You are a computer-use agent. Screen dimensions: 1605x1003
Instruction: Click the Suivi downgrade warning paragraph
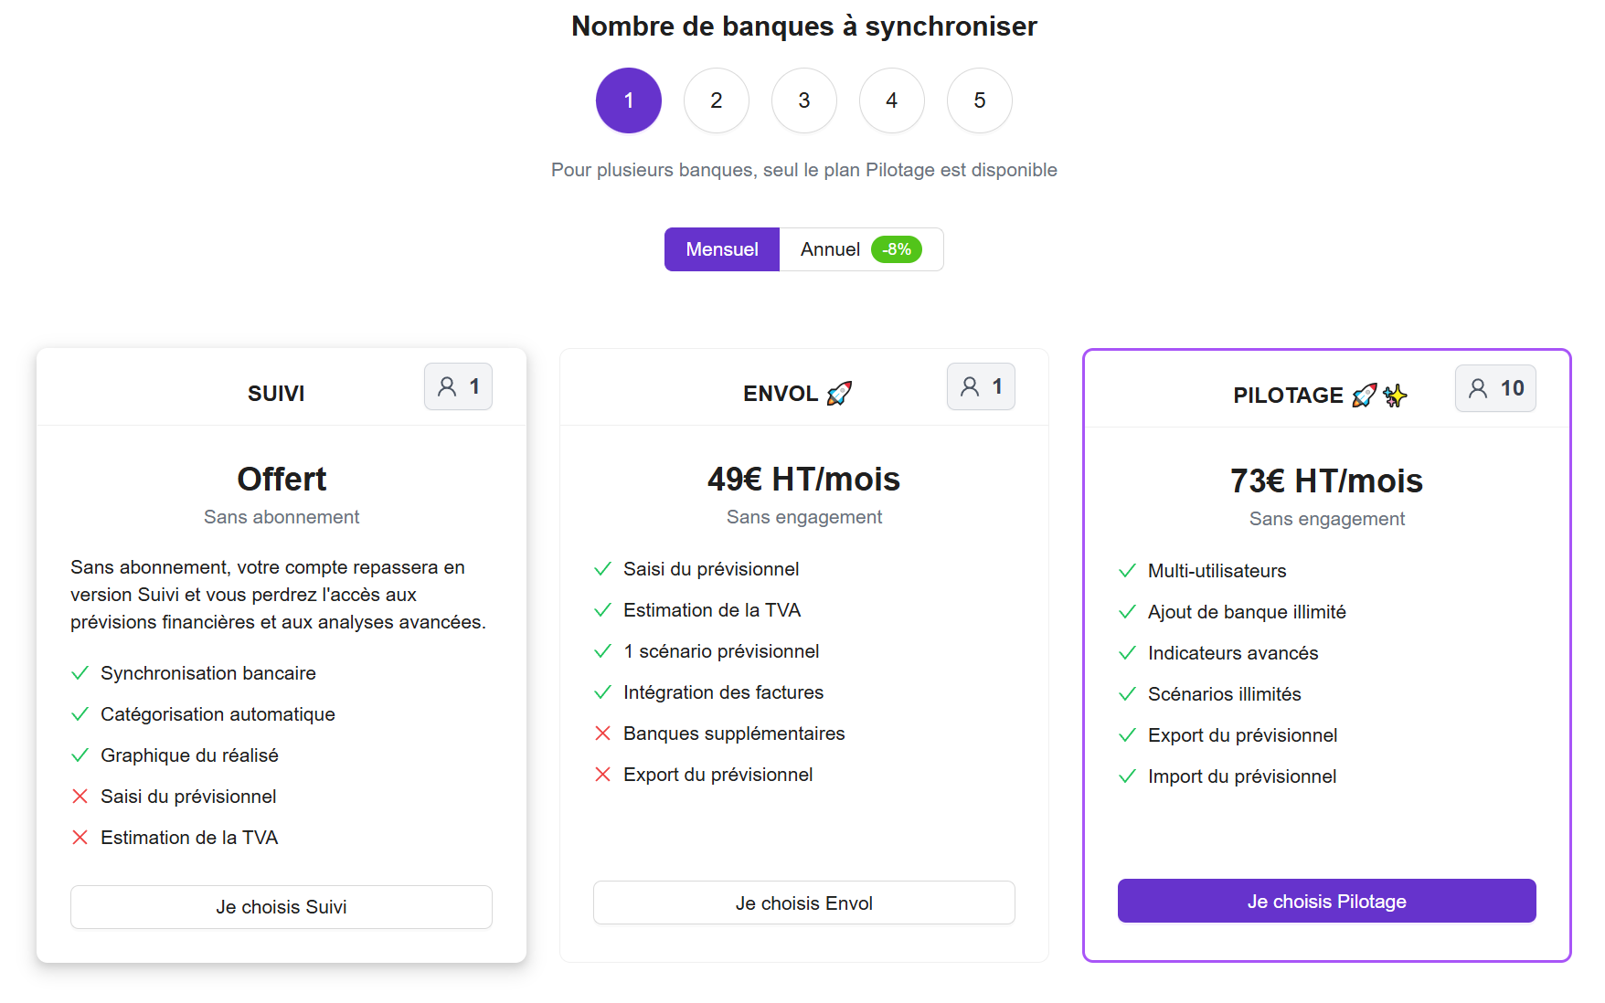pyautogui.click(x=279, y=595)
